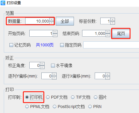
Task: Click the 校正角度 input field
Action: pos(35,65)
